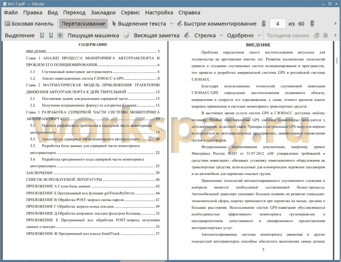Click the word ГЛОНАСС/GPS in second paragraph

pyautogui.click(x=205, y=93)
